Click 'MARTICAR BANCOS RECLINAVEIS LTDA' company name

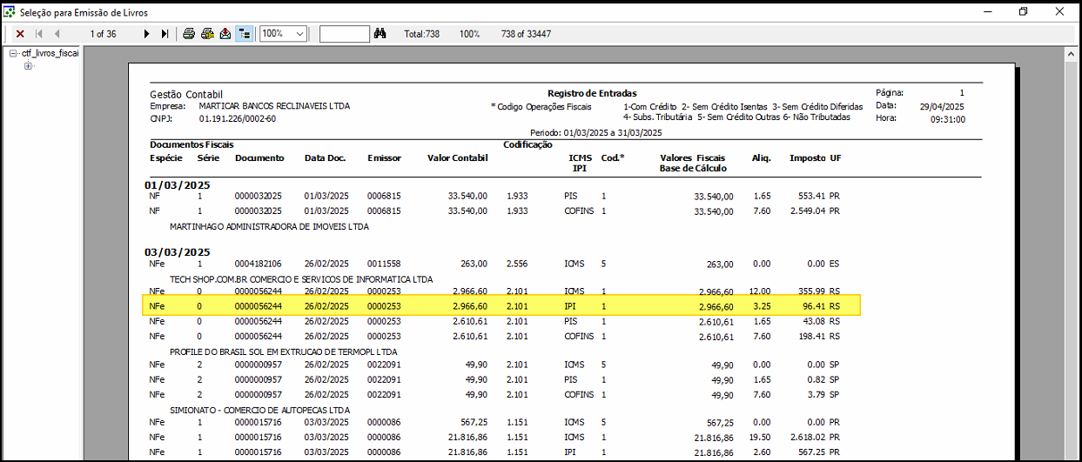pos(274,106)
